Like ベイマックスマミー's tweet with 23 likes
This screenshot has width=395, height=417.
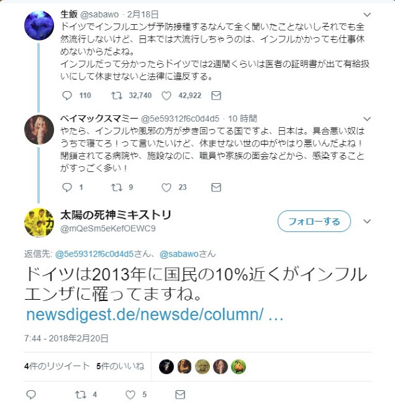pyautogui.click(x=166, y=188)
